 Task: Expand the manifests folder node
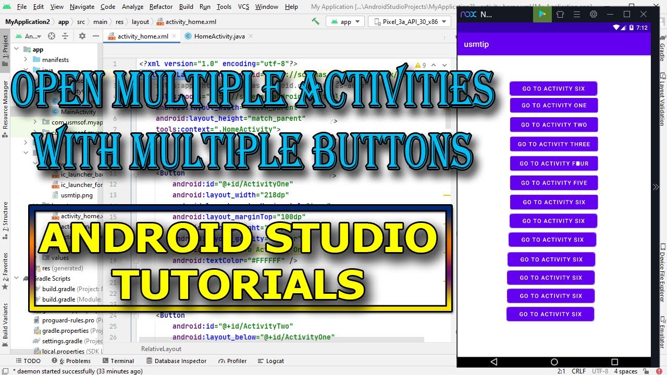27,60
